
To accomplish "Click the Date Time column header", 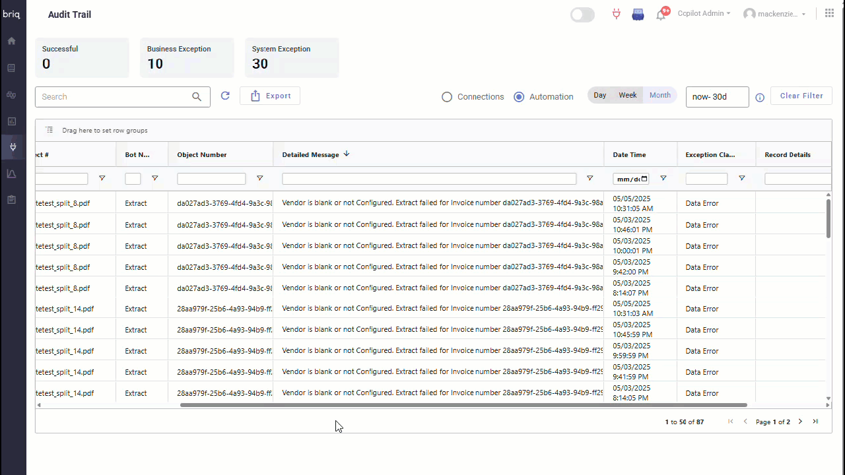I will click(629, 154).
